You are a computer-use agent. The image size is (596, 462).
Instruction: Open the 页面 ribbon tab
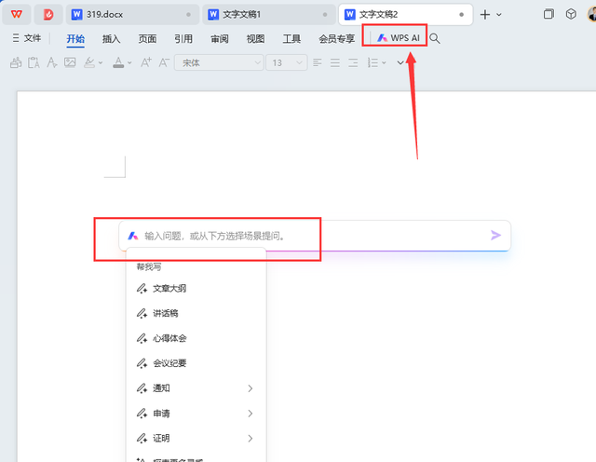[x=147, y=38]
